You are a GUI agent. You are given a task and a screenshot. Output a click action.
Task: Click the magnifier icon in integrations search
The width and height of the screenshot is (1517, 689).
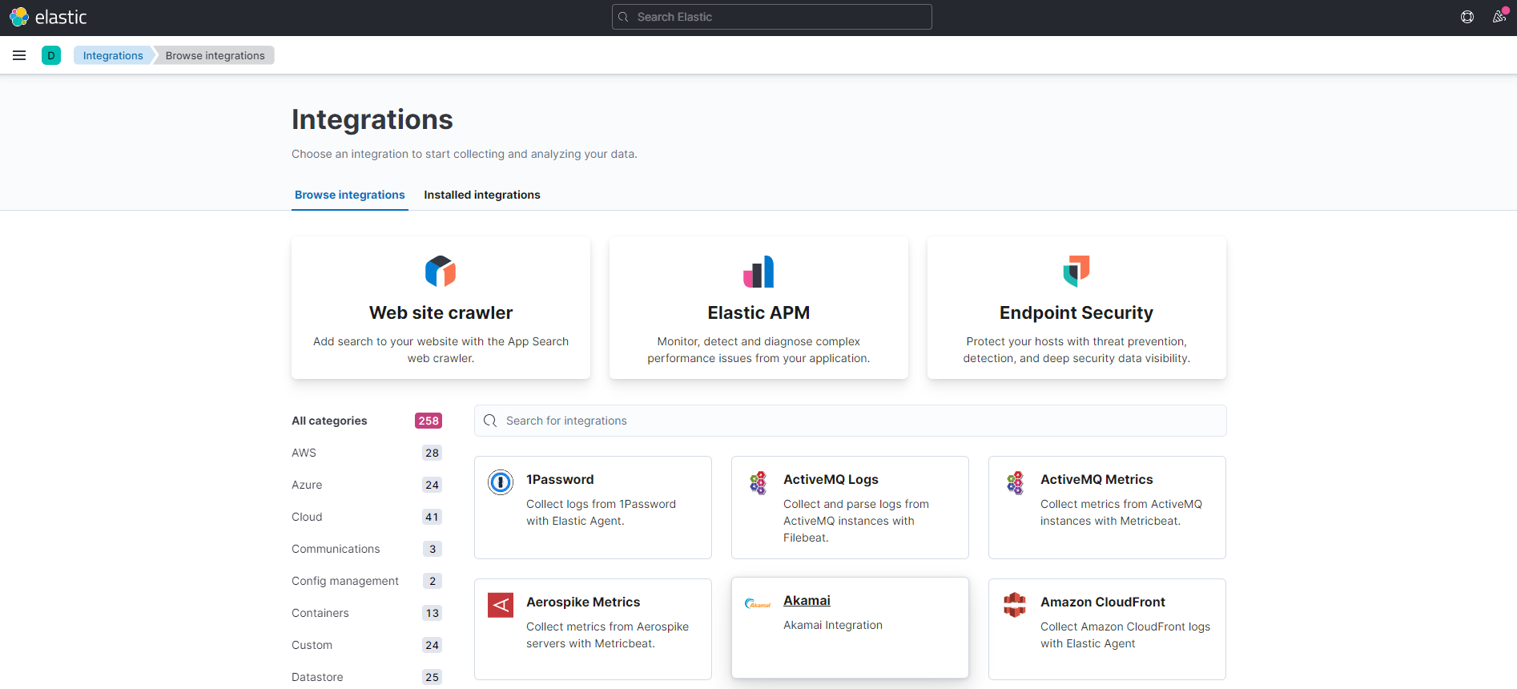(490, 421)
